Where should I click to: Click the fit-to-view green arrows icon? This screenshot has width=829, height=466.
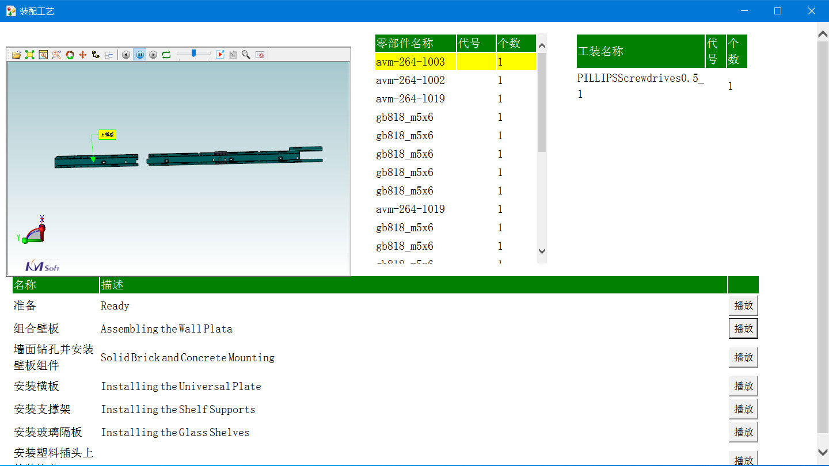click(29, 55)
